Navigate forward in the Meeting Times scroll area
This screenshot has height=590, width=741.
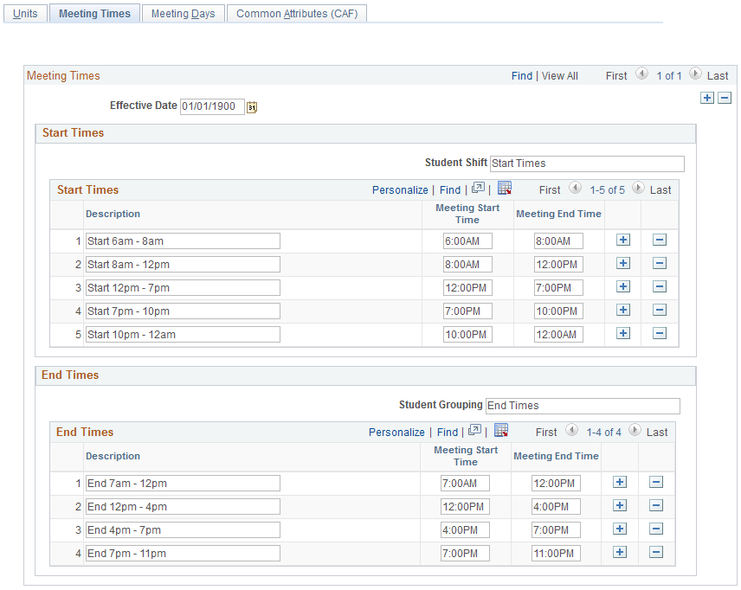click(x=694, y=75)
